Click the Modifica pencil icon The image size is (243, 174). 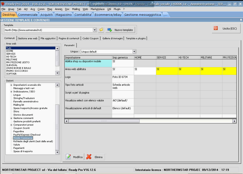69,157
